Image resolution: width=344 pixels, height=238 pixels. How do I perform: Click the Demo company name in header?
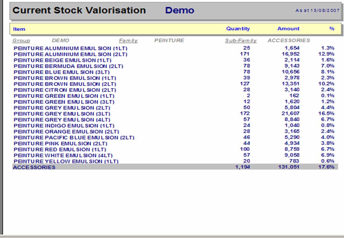[179, 11]
